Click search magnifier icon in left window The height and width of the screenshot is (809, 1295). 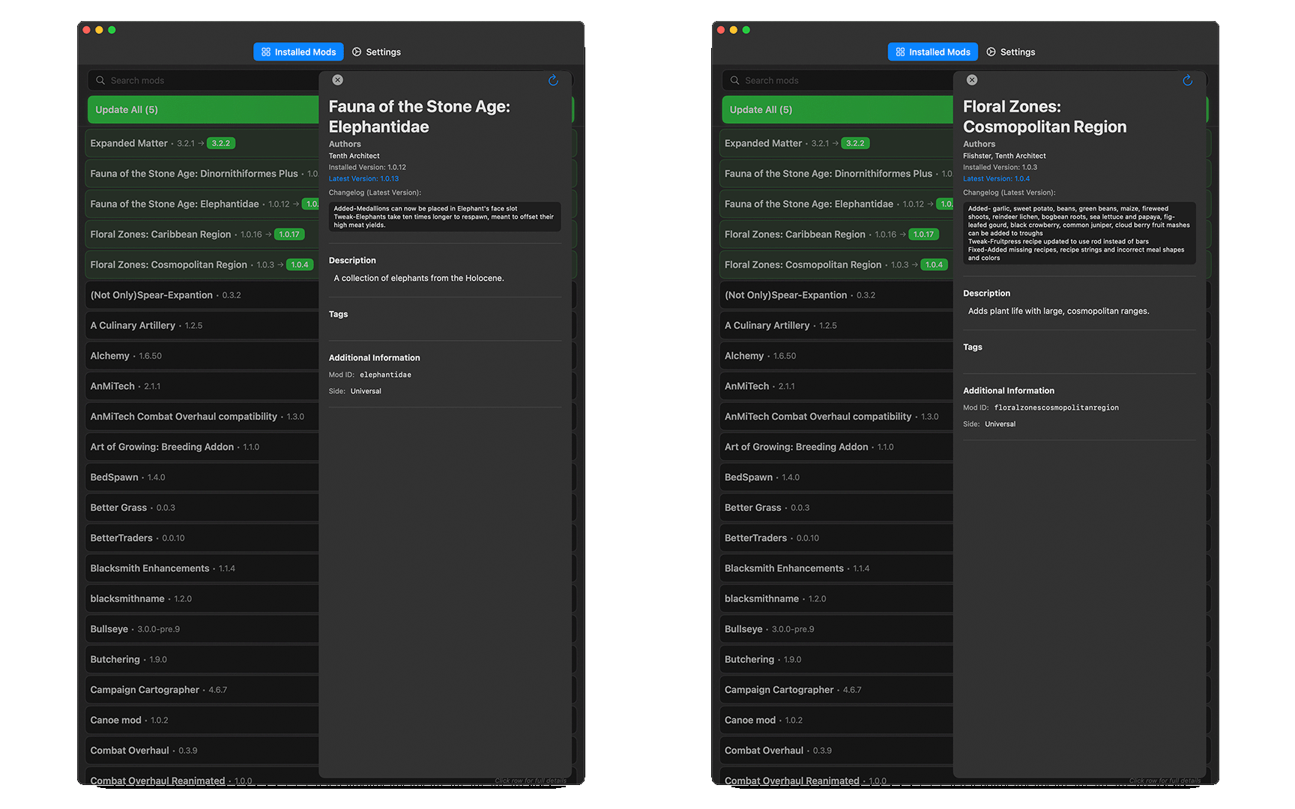(100, 80)
